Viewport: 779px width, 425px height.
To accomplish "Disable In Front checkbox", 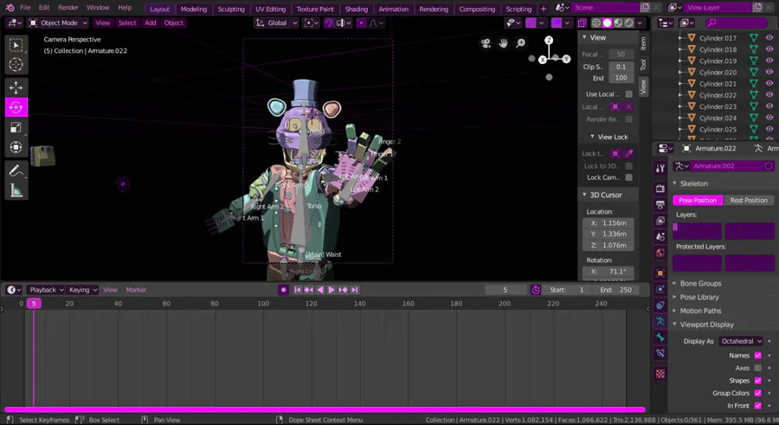I will (757, 406).
